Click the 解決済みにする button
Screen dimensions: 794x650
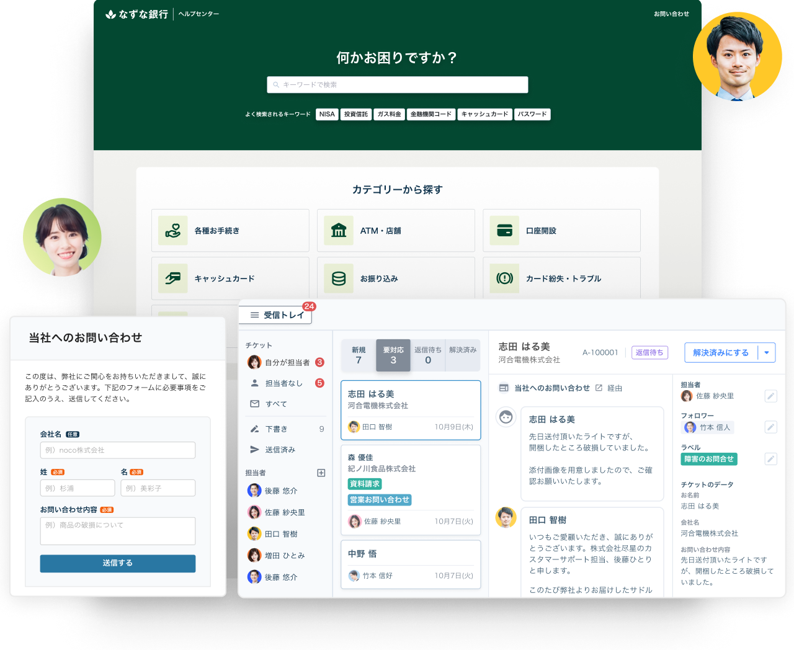point(721,353)
